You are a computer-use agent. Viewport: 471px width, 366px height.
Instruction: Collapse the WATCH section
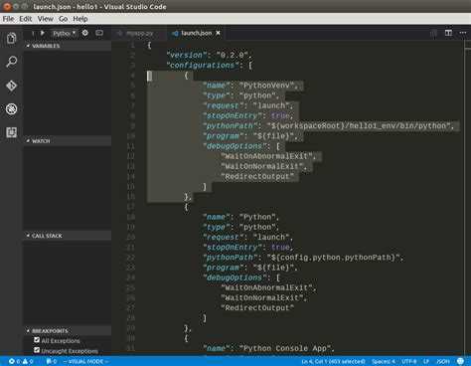click(67, 141)
